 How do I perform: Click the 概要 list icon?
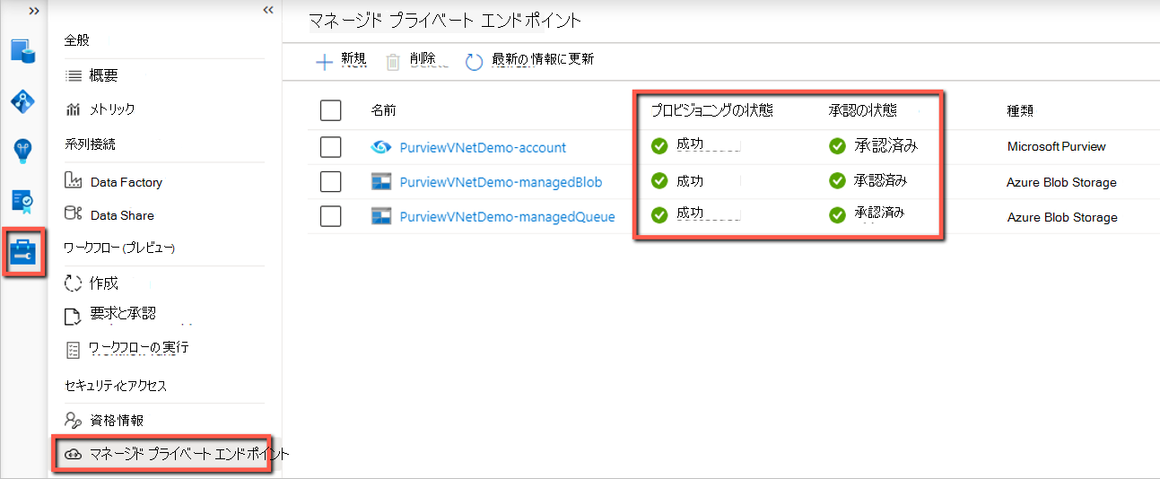coord(74,76)
